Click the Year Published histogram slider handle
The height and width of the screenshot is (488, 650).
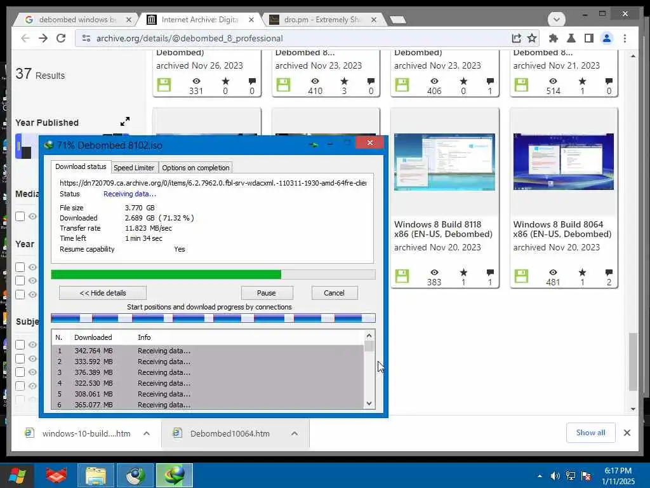(x=18, y=146)
